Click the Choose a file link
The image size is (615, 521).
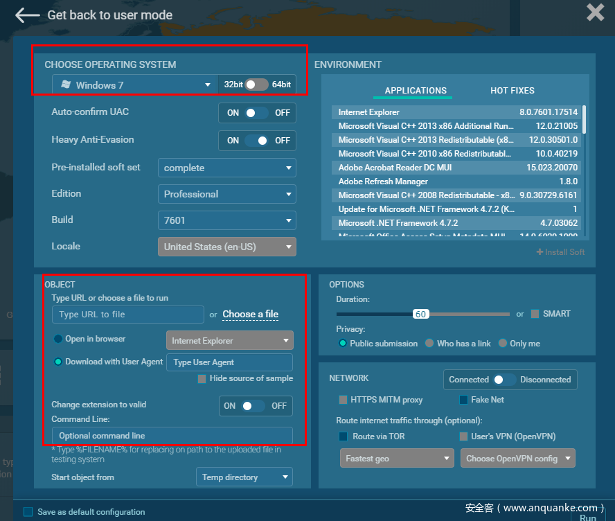coord(250,315)
